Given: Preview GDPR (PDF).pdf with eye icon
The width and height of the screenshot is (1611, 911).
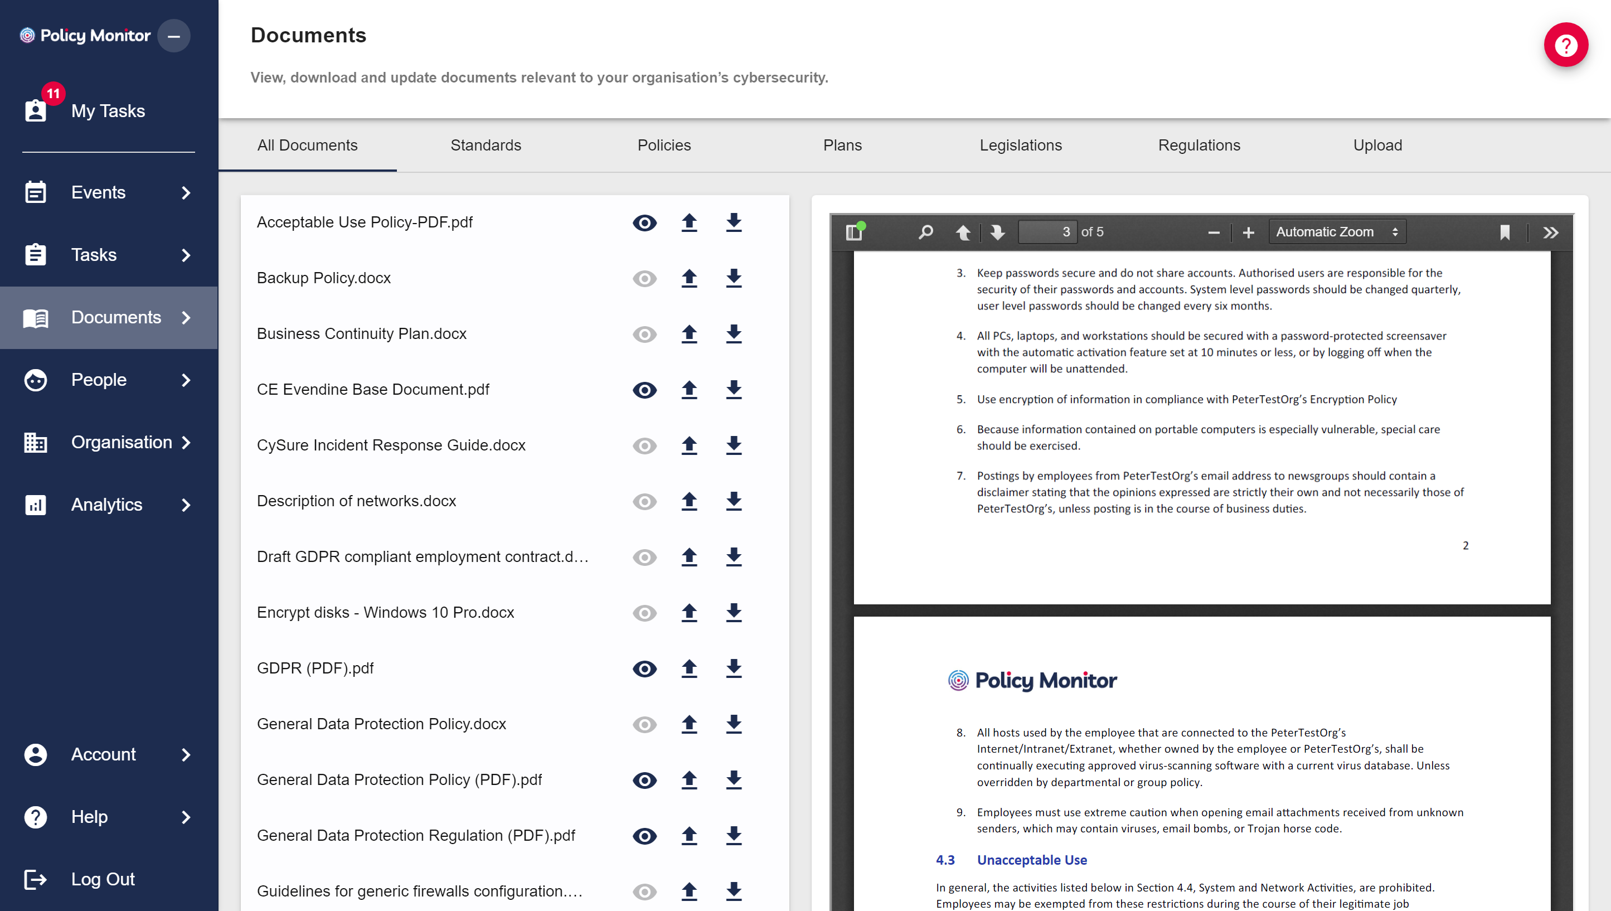Looking at the screenshot, I should [644, 668].
